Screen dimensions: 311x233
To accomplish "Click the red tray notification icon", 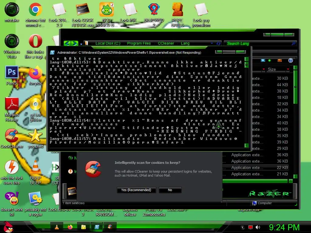I will click(251, 227).
